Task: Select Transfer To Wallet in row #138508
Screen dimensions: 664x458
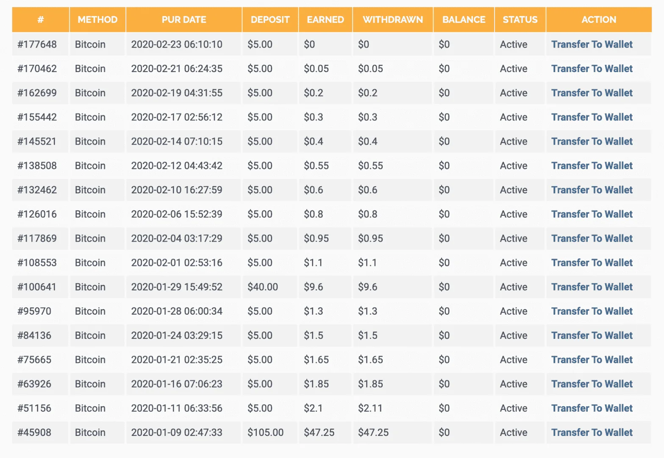Action: [x=592, y=166]
